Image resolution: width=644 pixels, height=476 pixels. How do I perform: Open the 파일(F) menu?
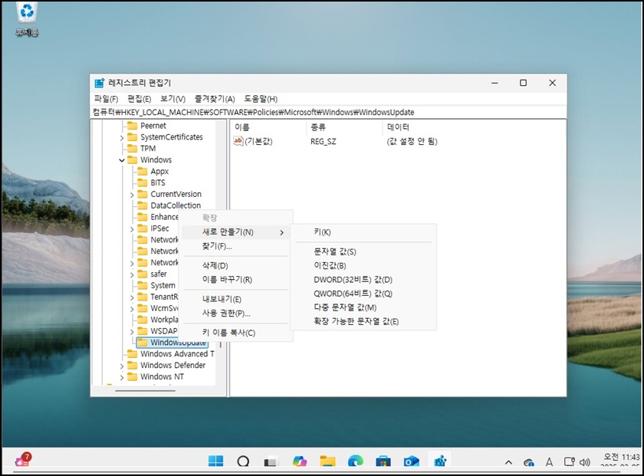click(x=106, y=99)
